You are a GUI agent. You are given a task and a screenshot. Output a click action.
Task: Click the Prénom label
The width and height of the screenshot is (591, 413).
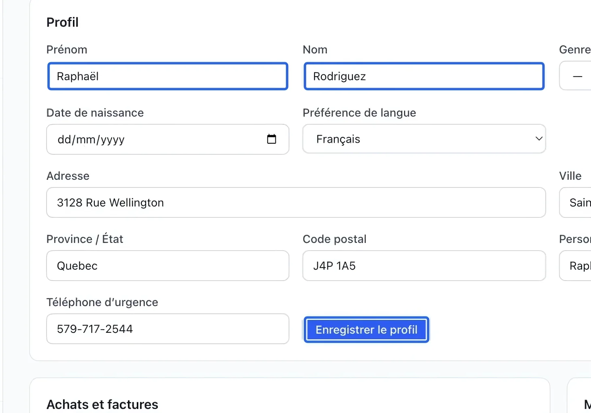click(67, 49)
